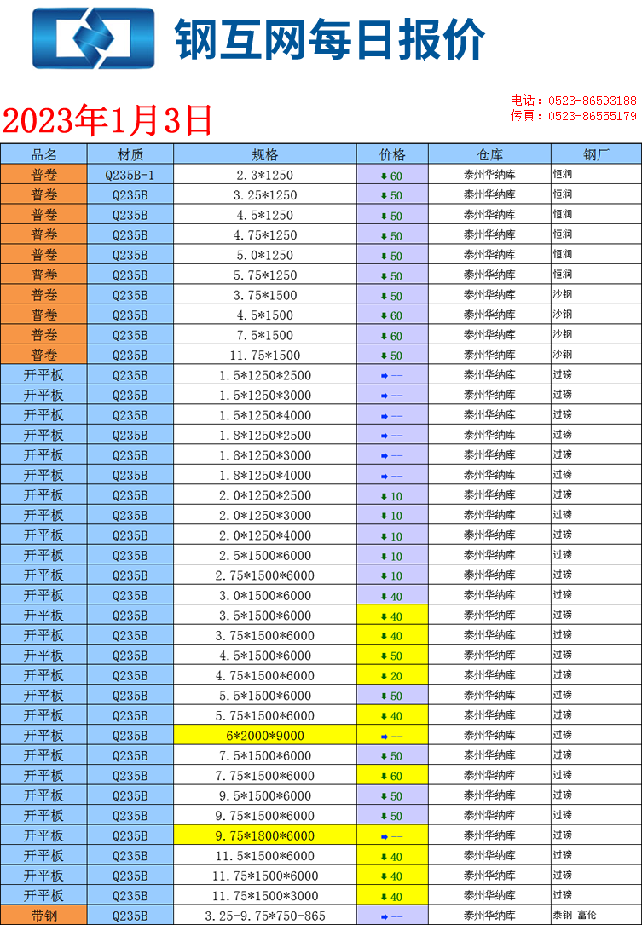Select the spec cell 1.8*1250*2500

pyautogui.click(x=265, y=435)
